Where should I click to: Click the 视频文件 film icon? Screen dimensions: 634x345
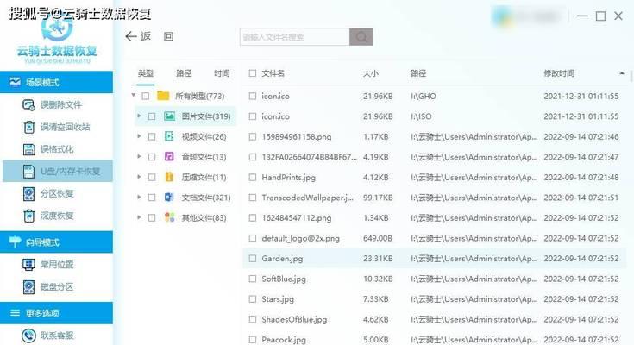169,136
